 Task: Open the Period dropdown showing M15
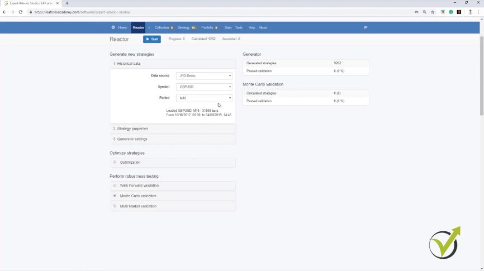pos(204,98)
